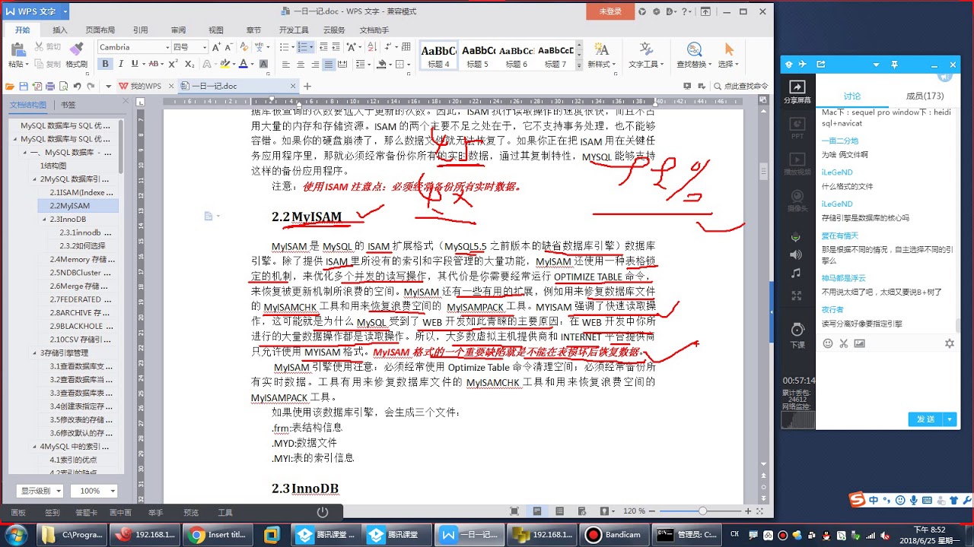Center align the paragraph

[301, 65]
